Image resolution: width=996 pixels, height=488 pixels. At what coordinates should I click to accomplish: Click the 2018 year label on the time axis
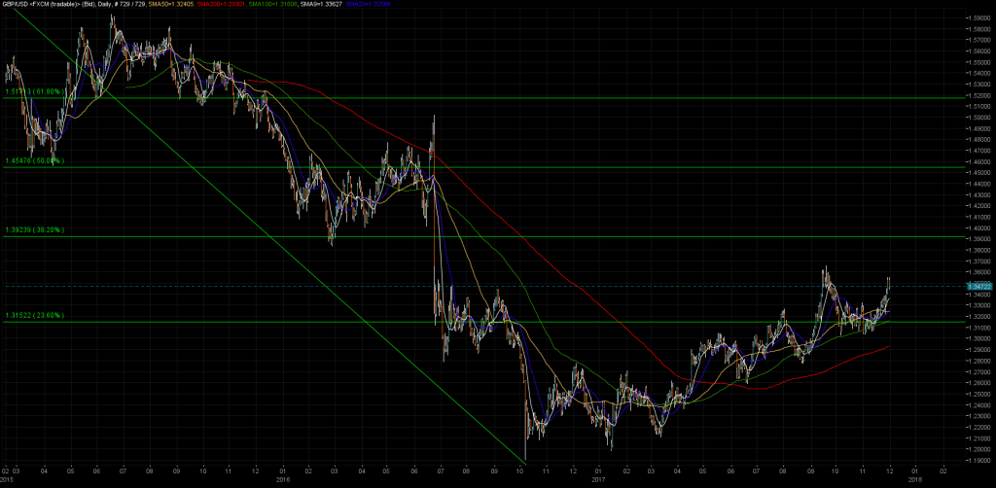pos(915,478)
